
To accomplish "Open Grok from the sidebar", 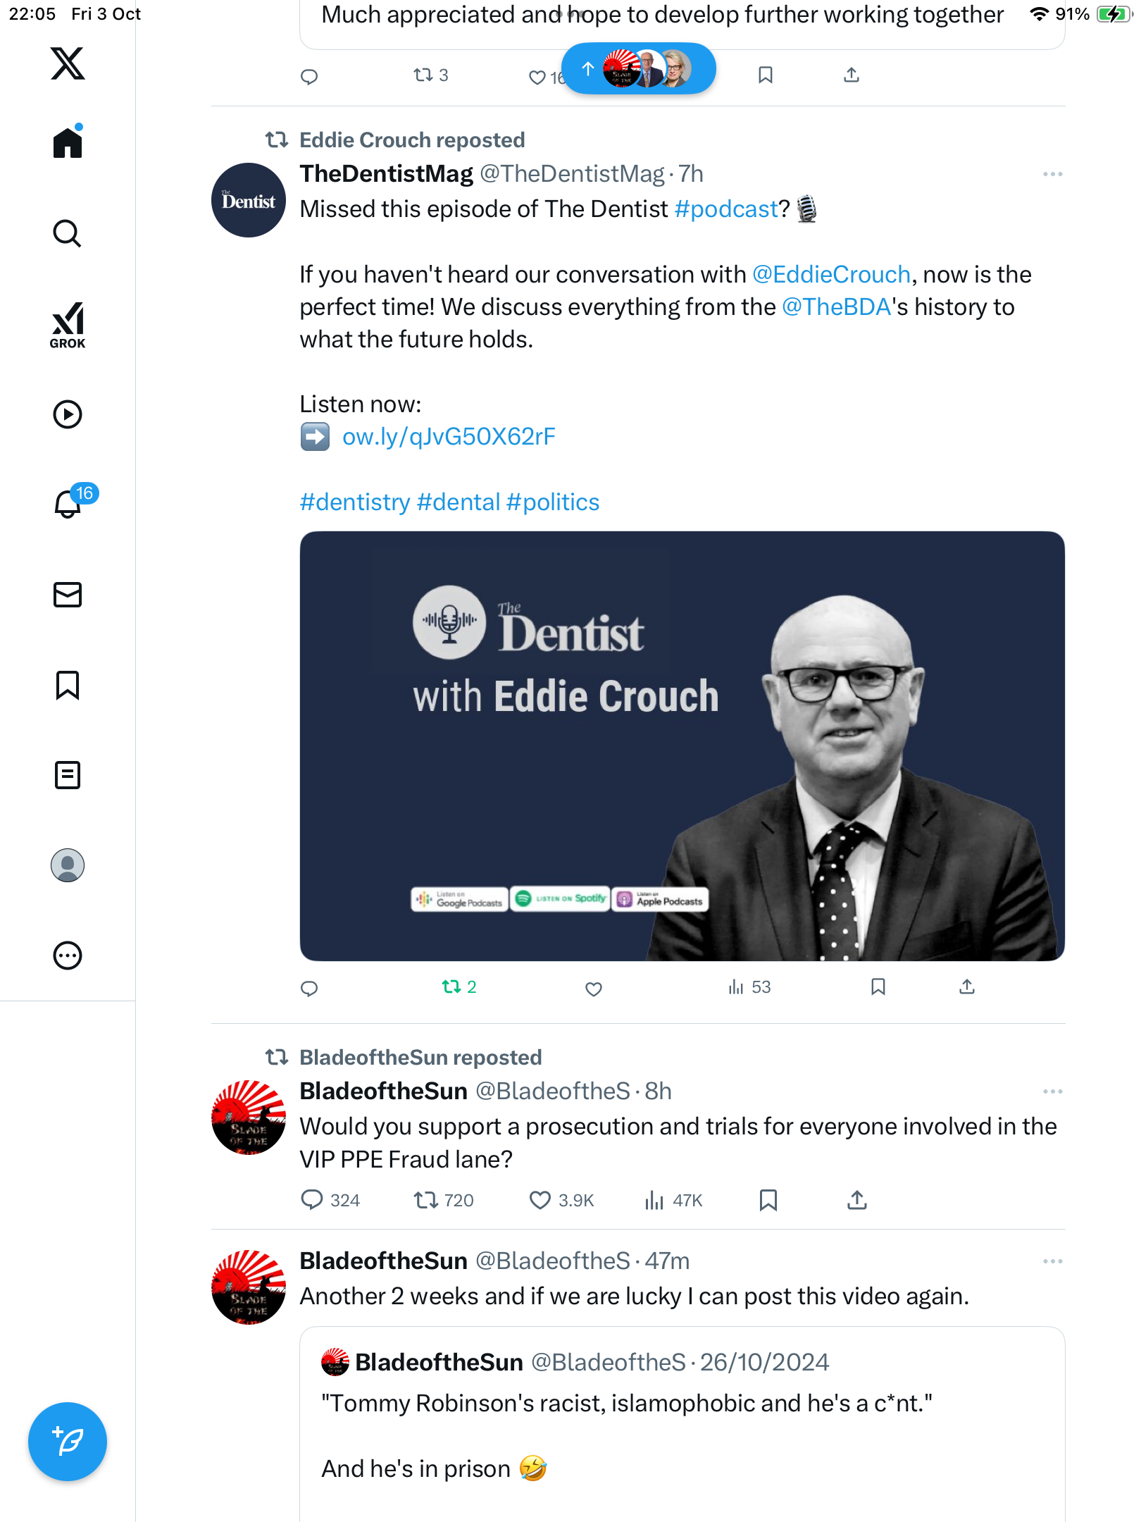I will pos(68,326).
